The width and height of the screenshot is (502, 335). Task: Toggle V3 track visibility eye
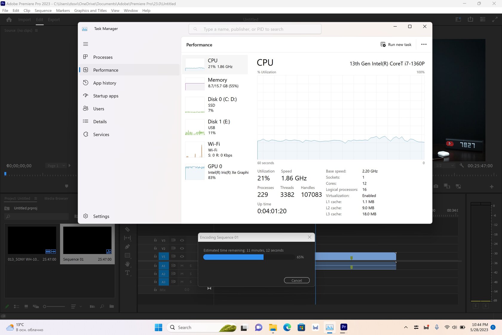coord(182,240)
